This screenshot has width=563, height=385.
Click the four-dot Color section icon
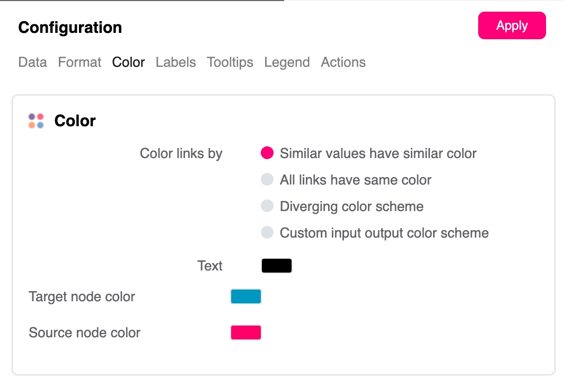[x=36, y=121]
